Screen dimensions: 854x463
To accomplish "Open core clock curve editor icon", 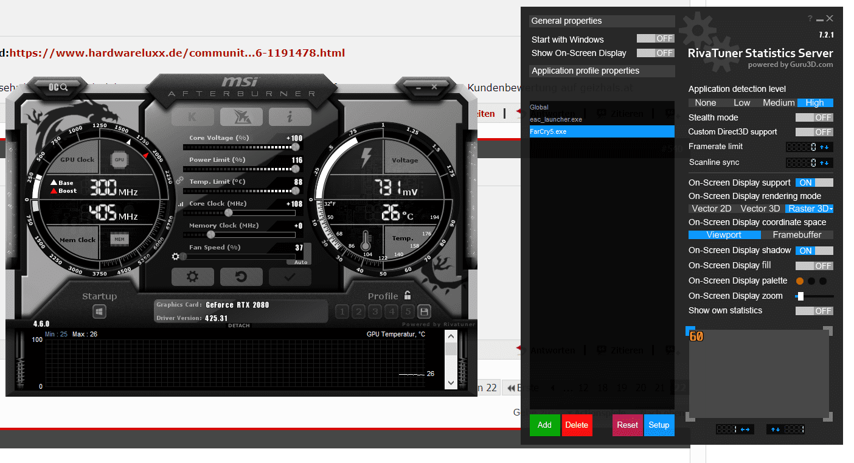I will click(180, 205).
